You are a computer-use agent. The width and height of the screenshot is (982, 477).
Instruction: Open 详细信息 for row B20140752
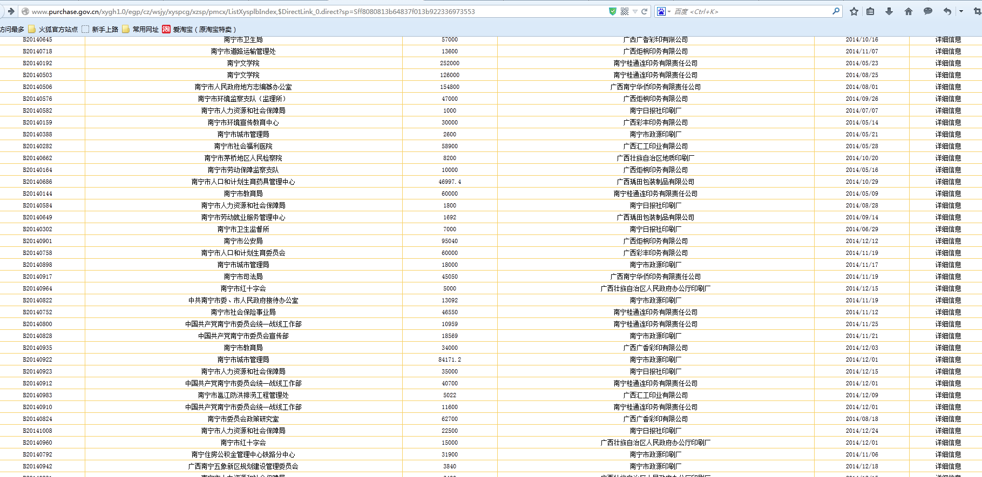[x=948, y=312]
